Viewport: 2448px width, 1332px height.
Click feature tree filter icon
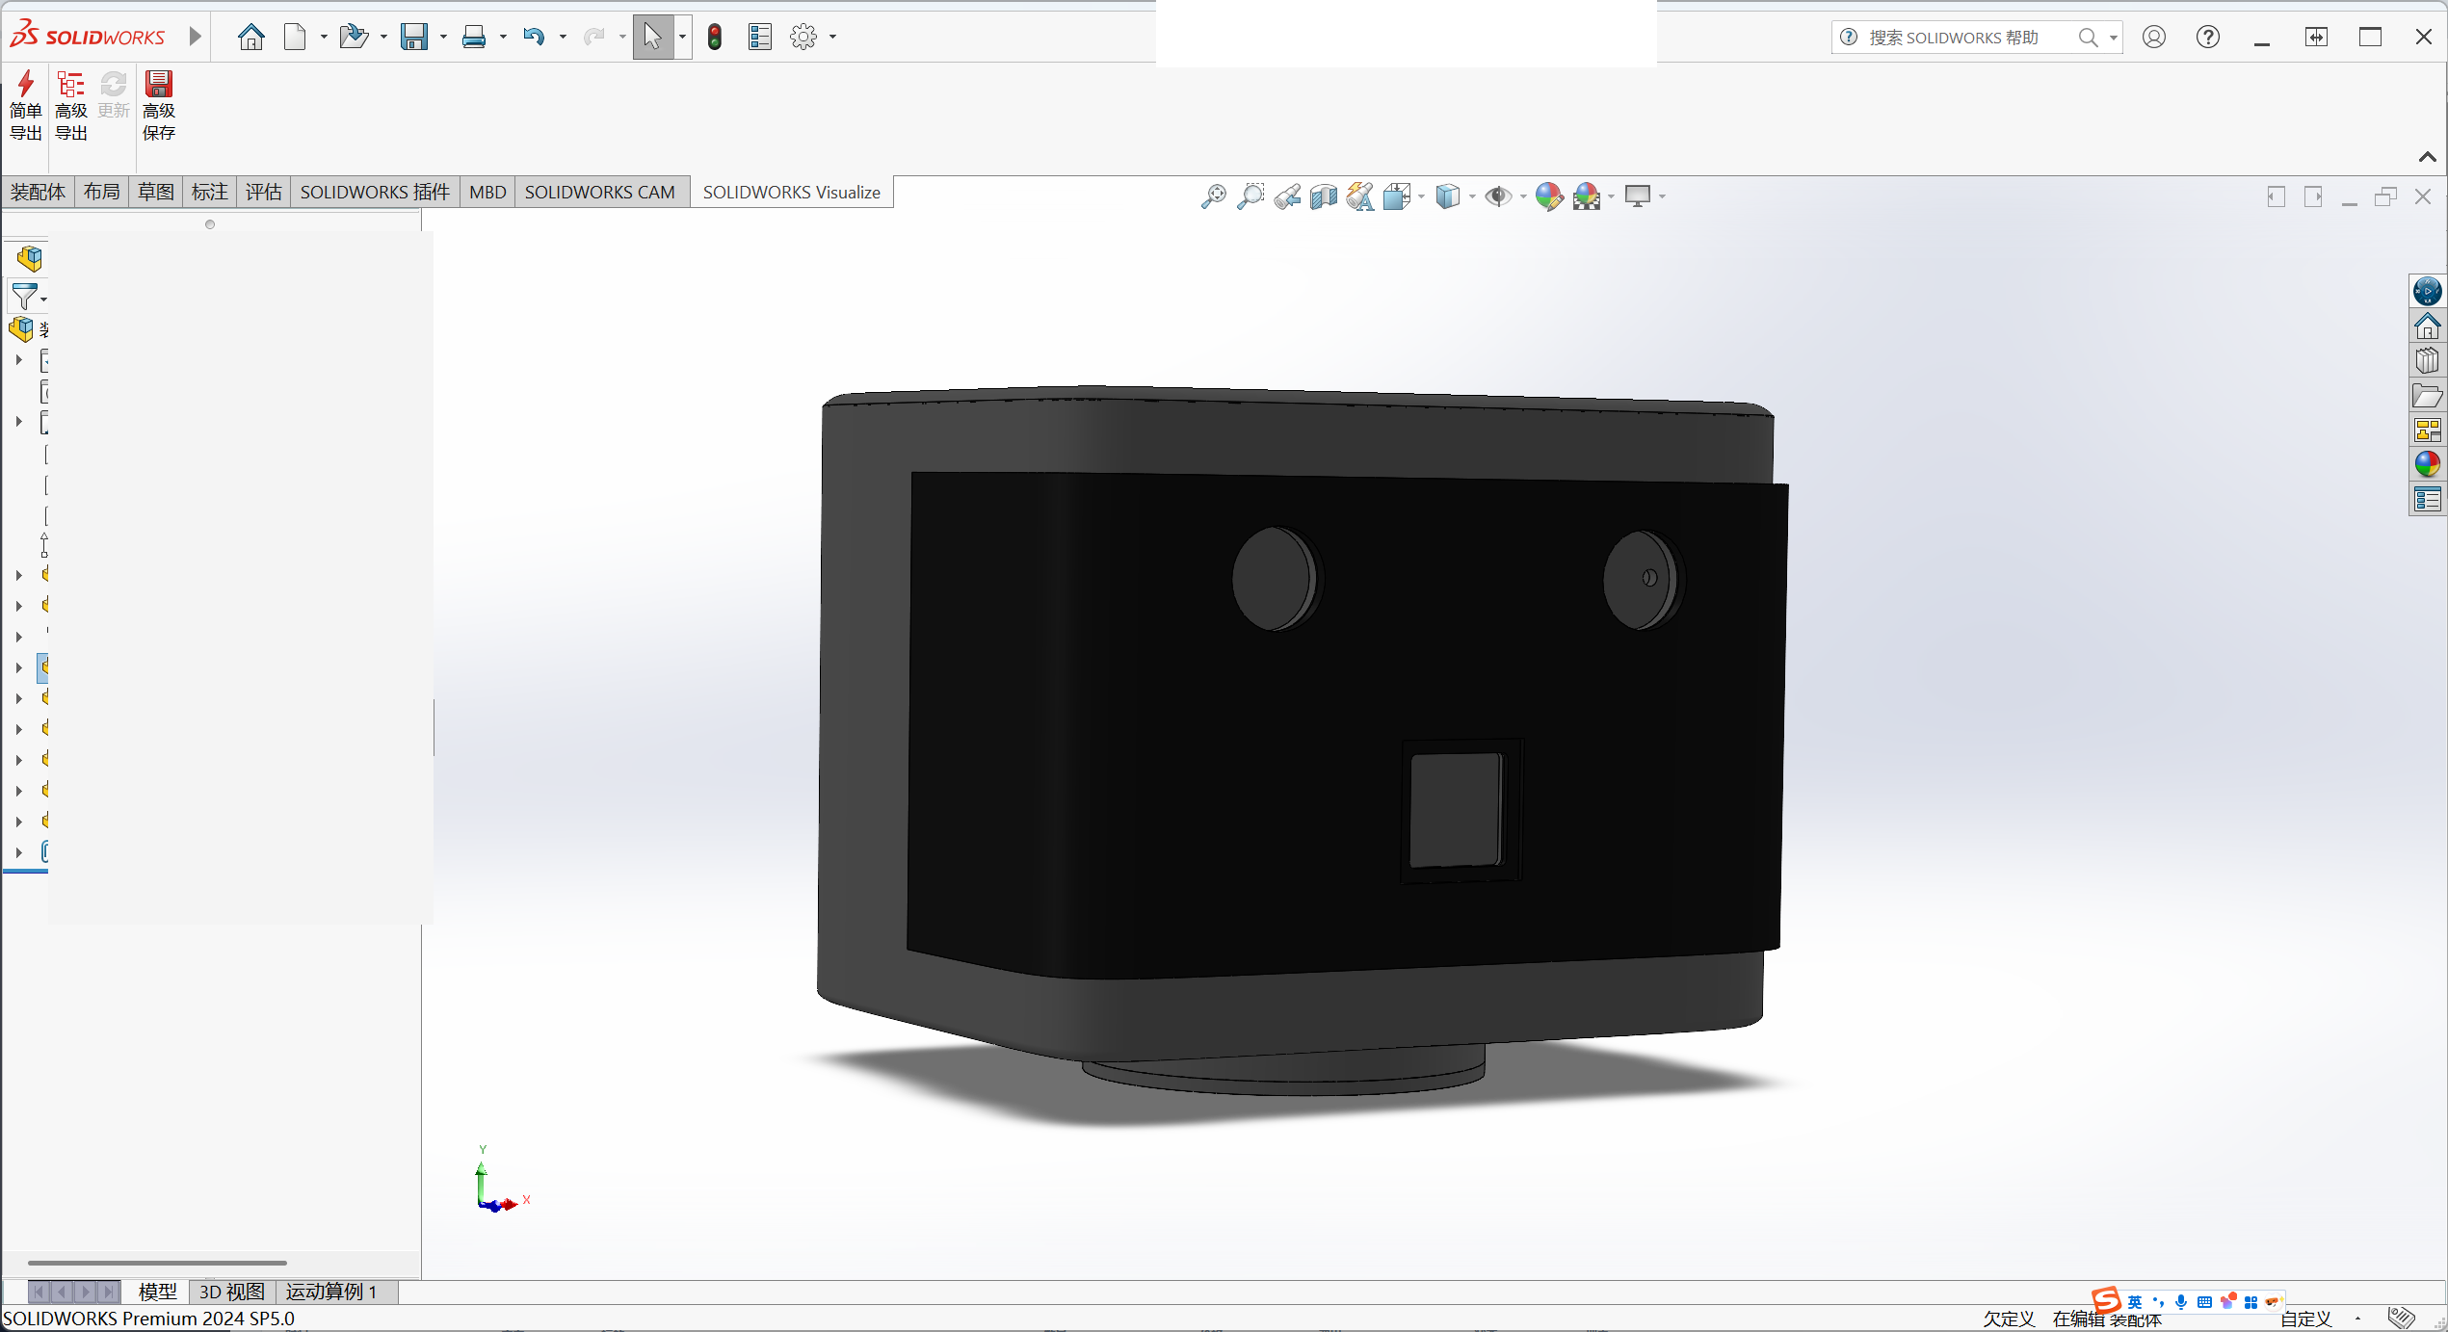click(25, 297)
